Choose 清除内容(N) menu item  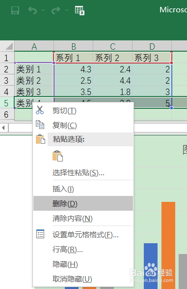(x=83, y=219)
